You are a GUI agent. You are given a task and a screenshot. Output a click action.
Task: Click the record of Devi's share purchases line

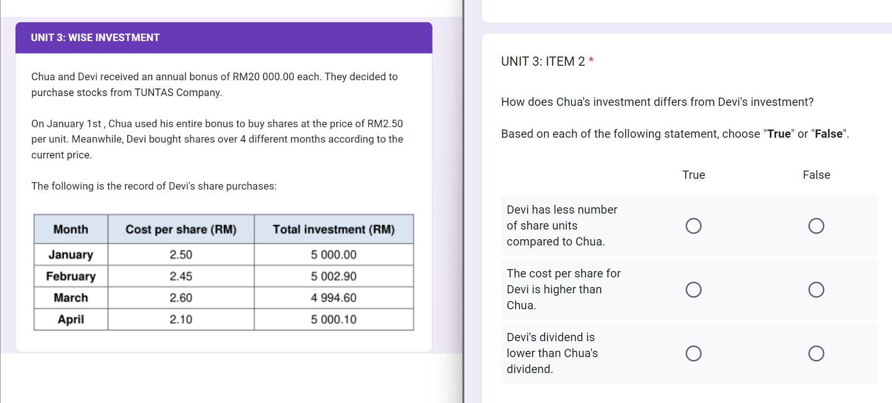pos(154,186)
